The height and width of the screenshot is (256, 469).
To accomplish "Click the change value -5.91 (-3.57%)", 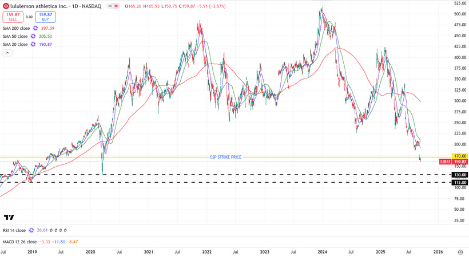I will coord(211,6).
